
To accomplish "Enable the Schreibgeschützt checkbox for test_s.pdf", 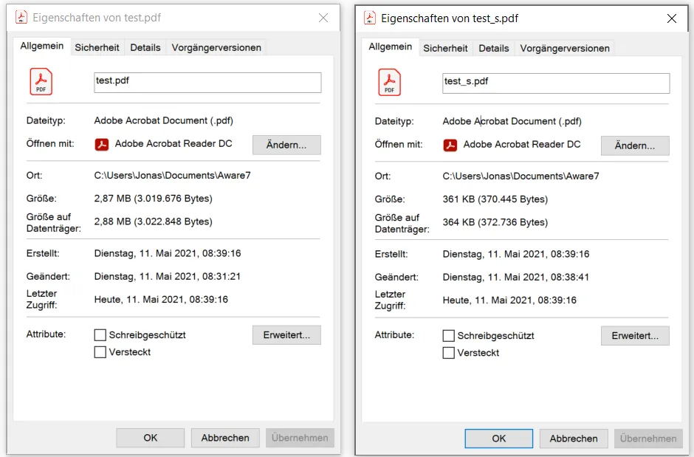I will (x=448, y=335).
